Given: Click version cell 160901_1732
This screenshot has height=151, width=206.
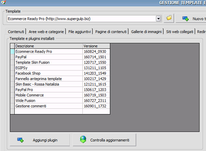Looking at the screenshot, I should (96, 106).
